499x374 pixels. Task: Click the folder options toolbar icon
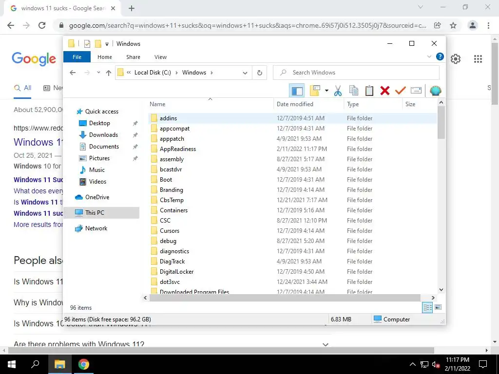pos(315,91)
